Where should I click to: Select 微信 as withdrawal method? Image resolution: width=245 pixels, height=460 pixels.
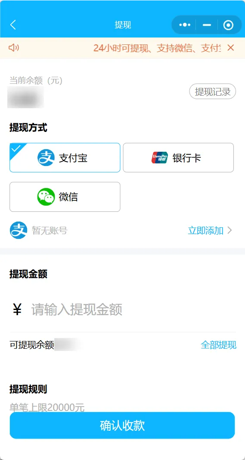point(65,197)
